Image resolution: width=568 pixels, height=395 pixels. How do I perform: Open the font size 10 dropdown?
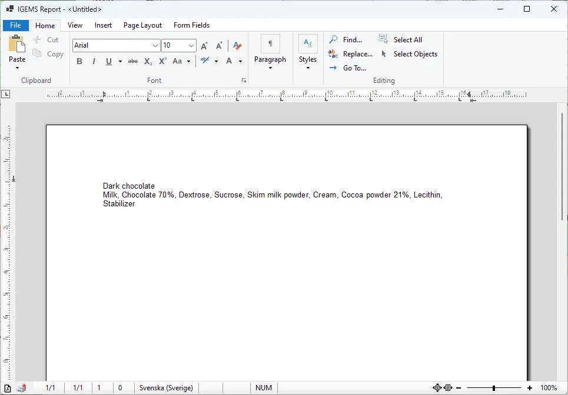point(191,46)
